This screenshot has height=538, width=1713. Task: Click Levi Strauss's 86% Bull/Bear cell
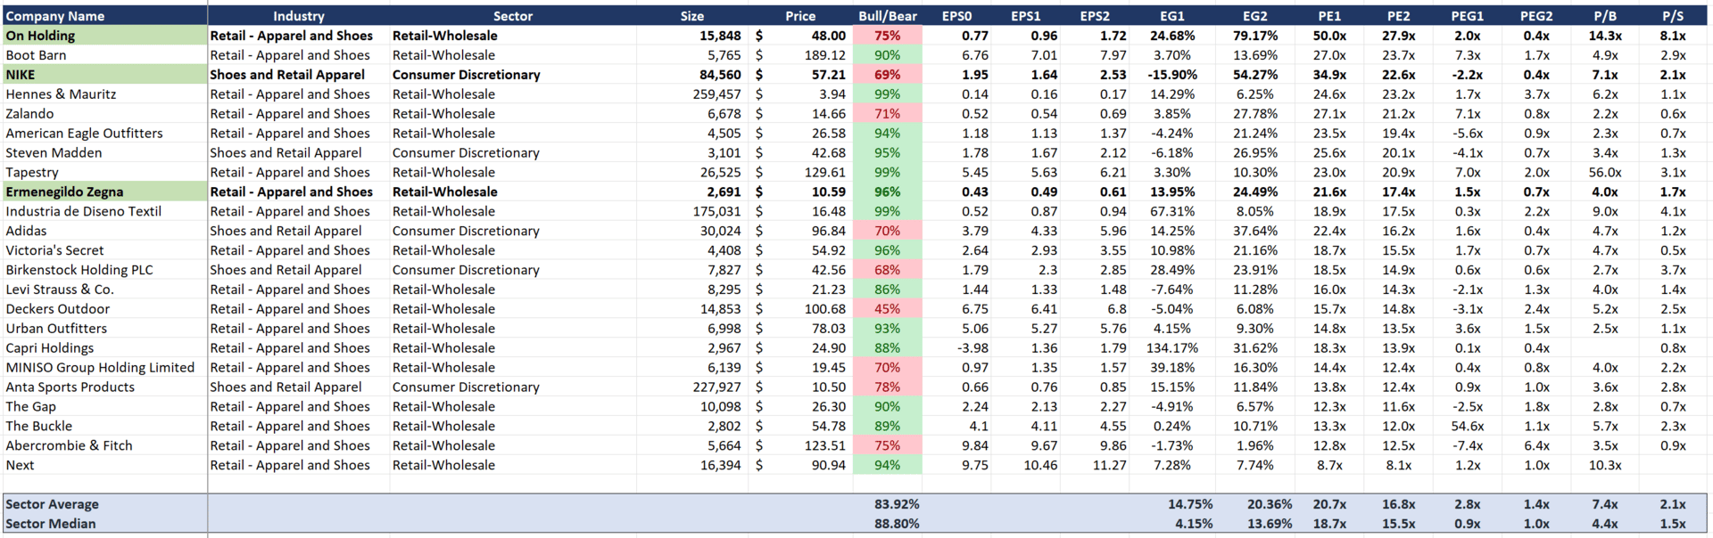tap(888, 289)
